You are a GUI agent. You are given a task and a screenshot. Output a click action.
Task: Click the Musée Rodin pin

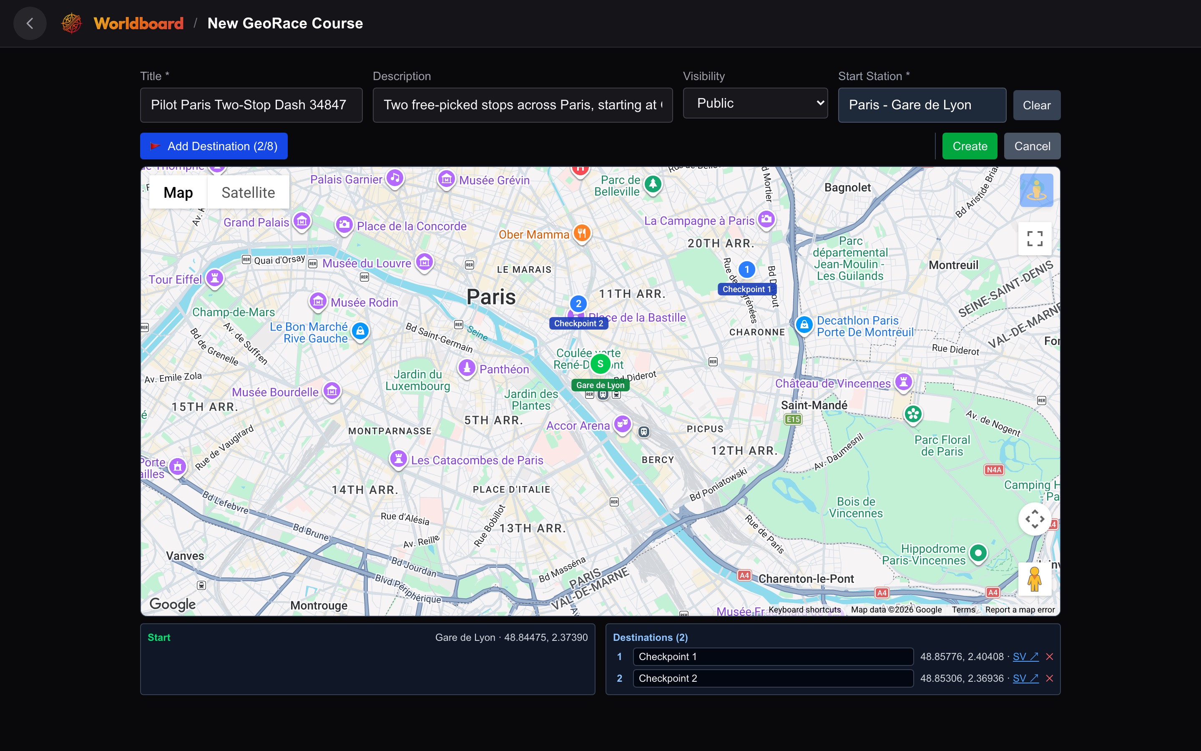[x=318, y=302]
